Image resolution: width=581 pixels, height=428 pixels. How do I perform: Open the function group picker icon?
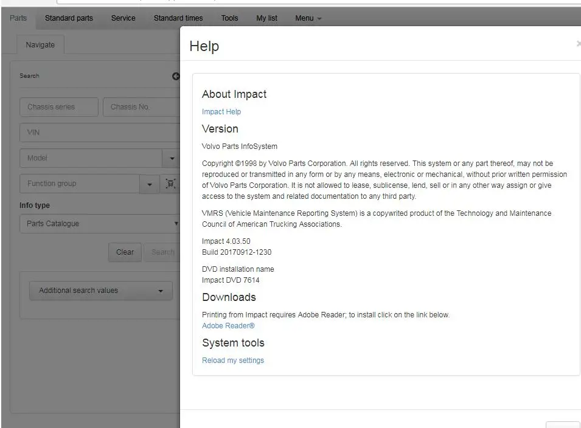[x=170, y=184]
